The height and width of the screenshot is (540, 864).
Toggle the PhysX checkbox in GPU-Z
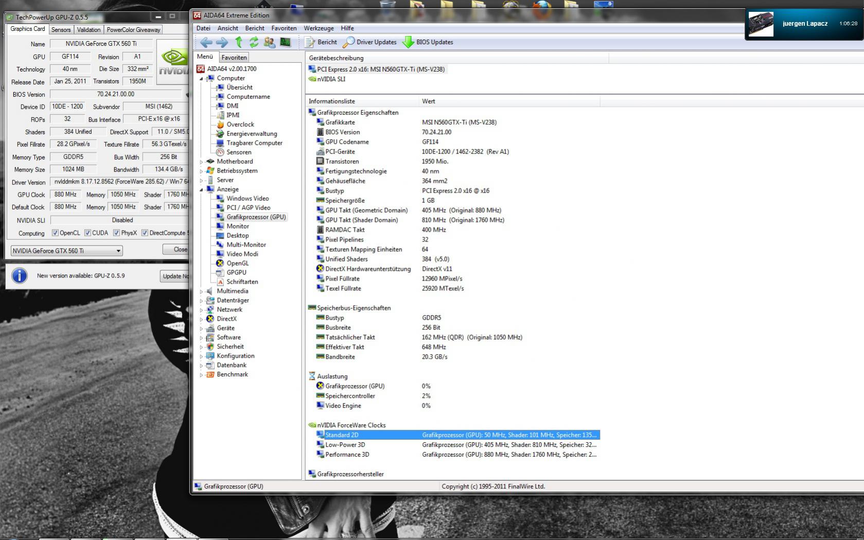(x=117, y=233)
